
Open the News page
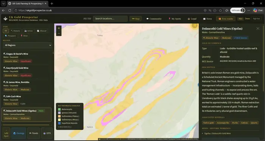click(x=207, y=19)
